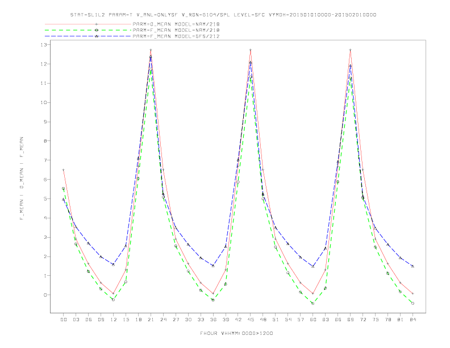Click y-axis tick label 13
The image size is (450, 348).
pos(44,45)
